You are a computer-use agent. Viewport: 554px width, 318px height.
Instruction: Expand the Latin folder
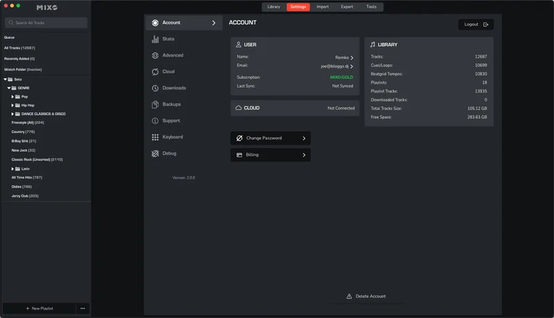[12, 169]
